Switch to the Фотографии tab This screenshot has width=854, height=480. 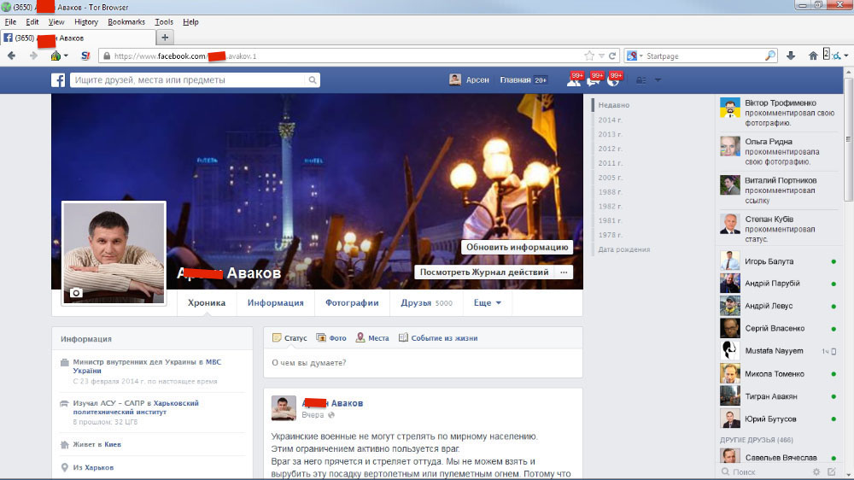[x=352, y=302]
